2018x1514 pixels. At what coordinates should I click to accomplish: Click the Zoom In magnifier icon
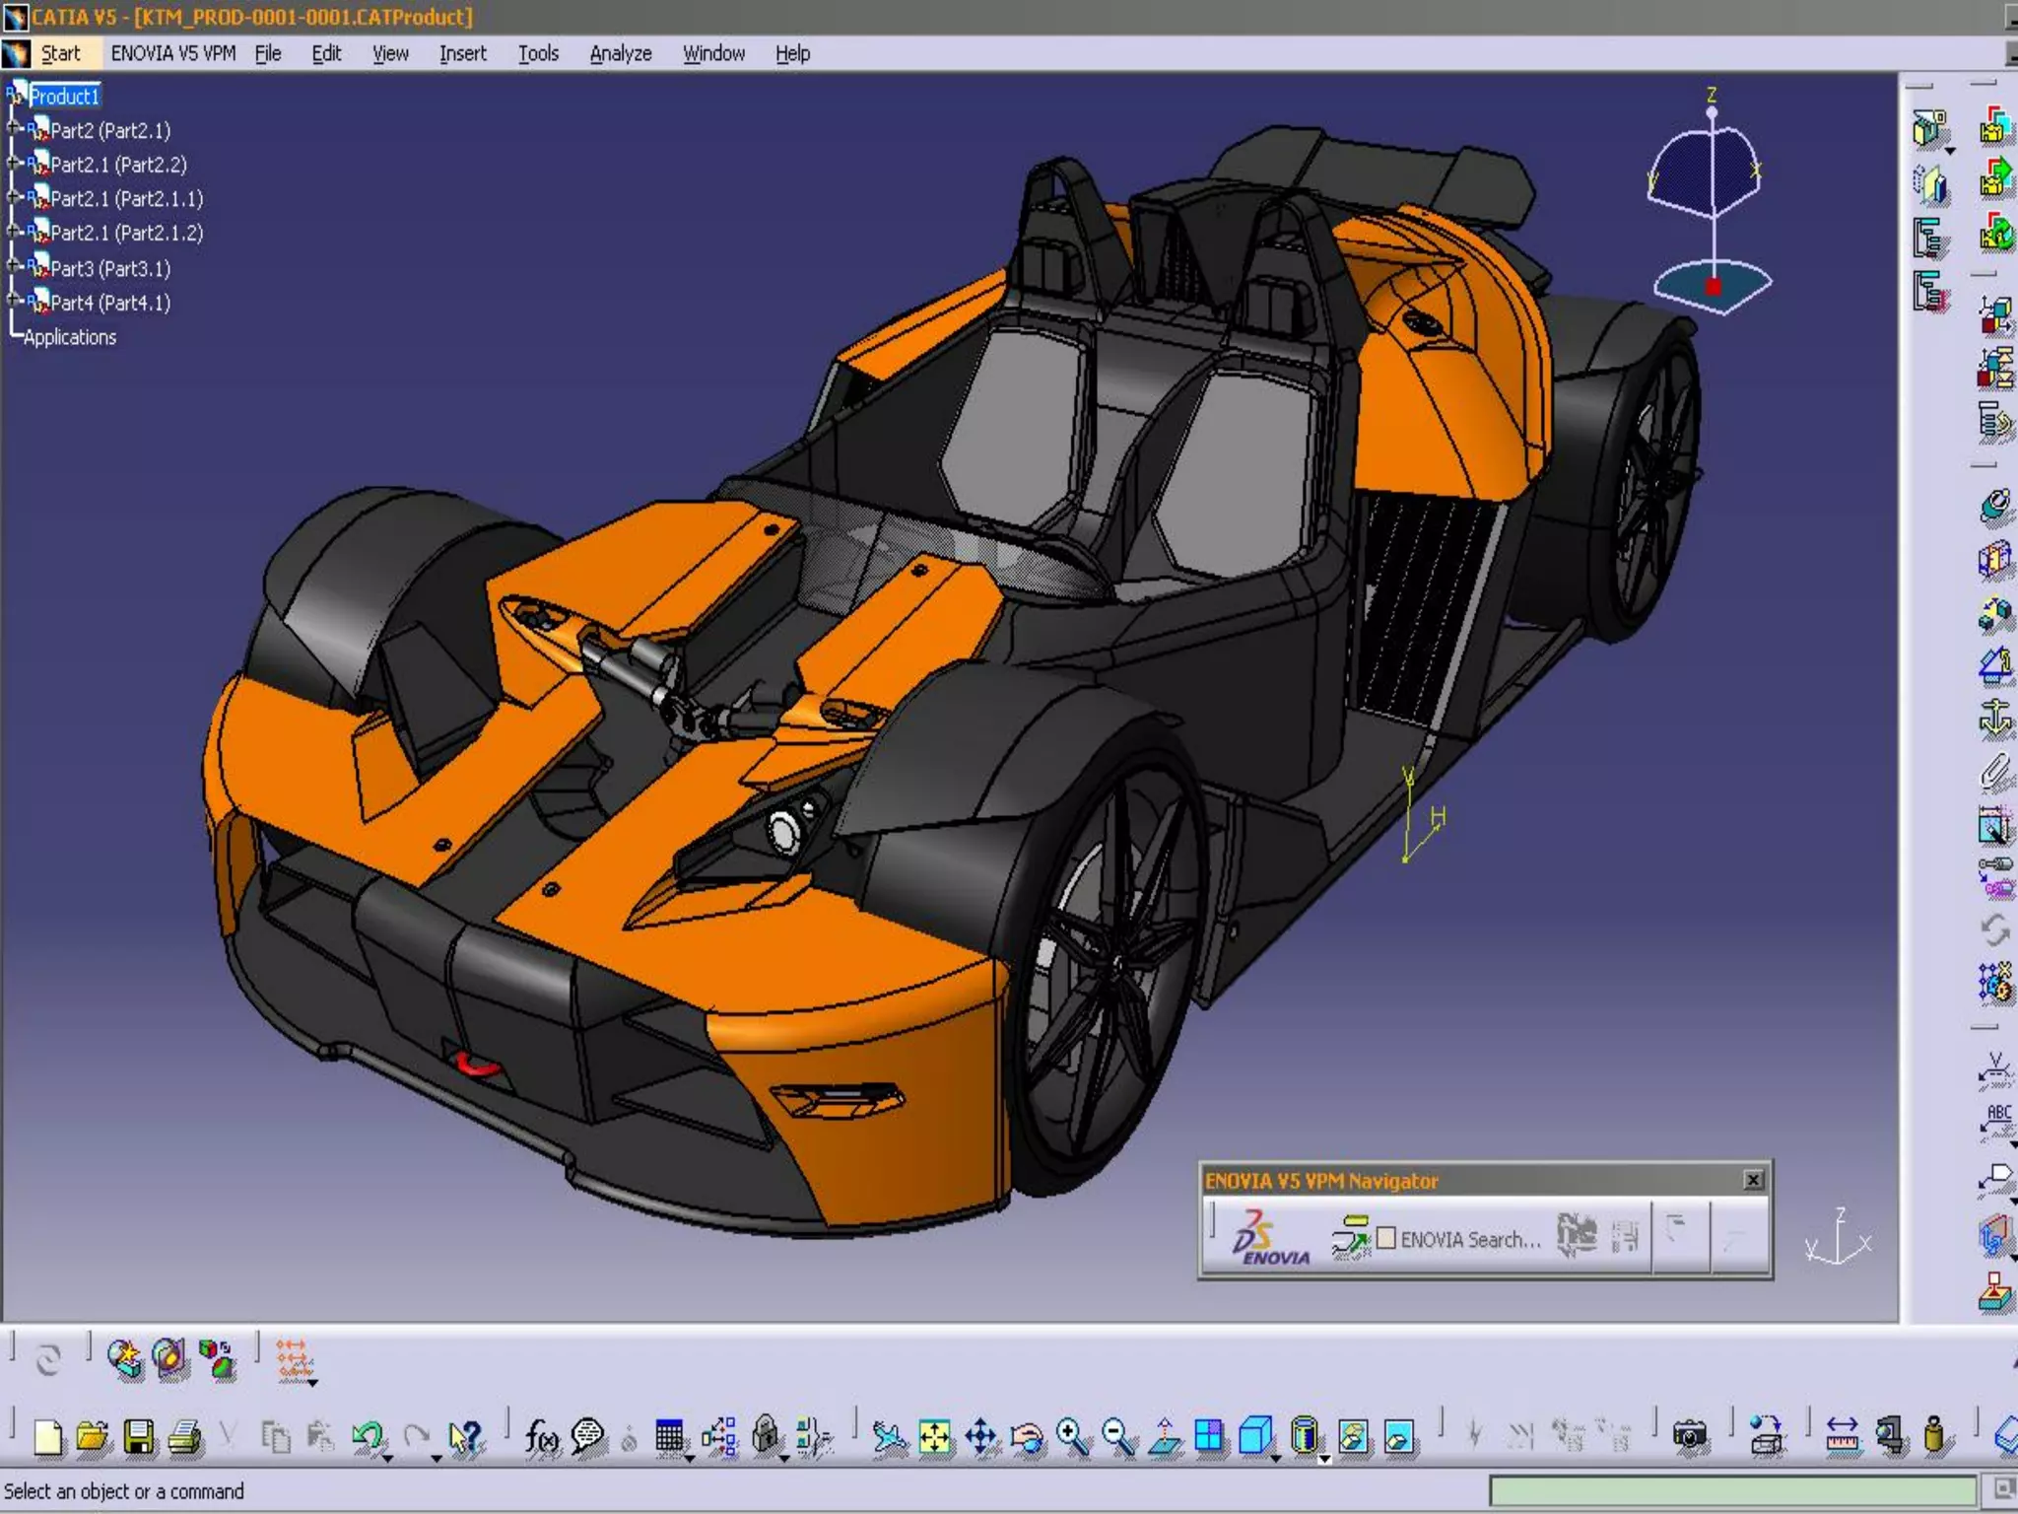point(1072,1436)
